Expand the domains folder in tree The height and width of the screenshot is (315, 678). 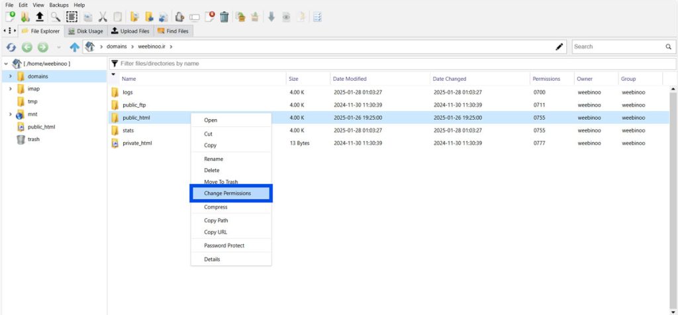[x=10, y=76]
